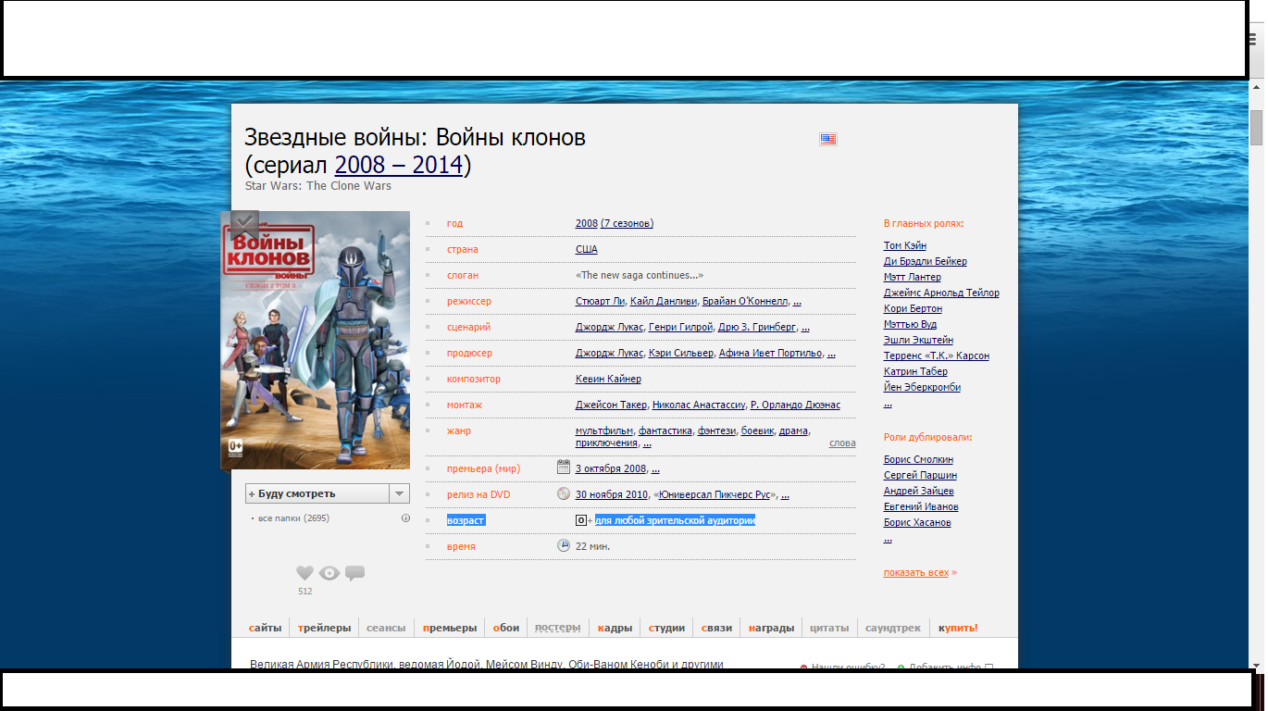Open the трейлеры tab
This screenshot has width=1268, height=711.
325,628
